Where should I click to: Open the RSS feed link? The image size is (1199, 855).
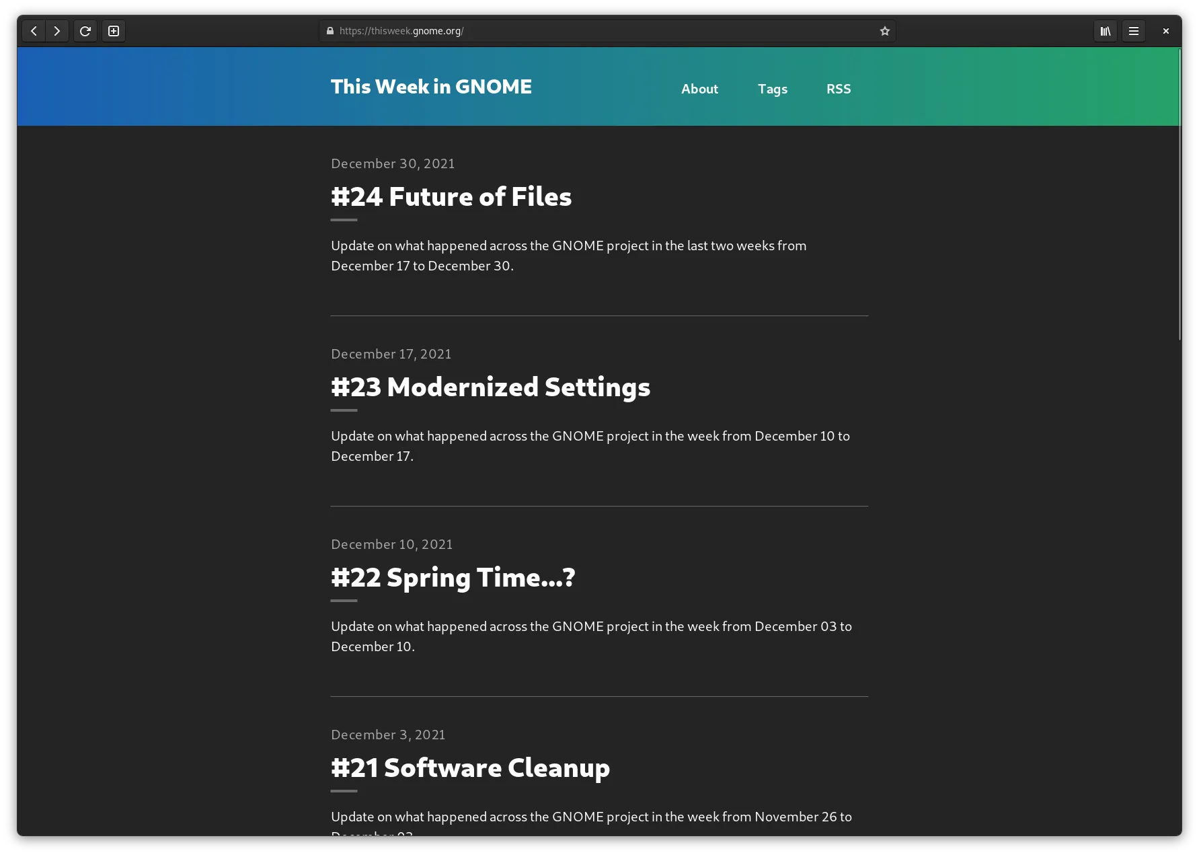click(838, 89)
